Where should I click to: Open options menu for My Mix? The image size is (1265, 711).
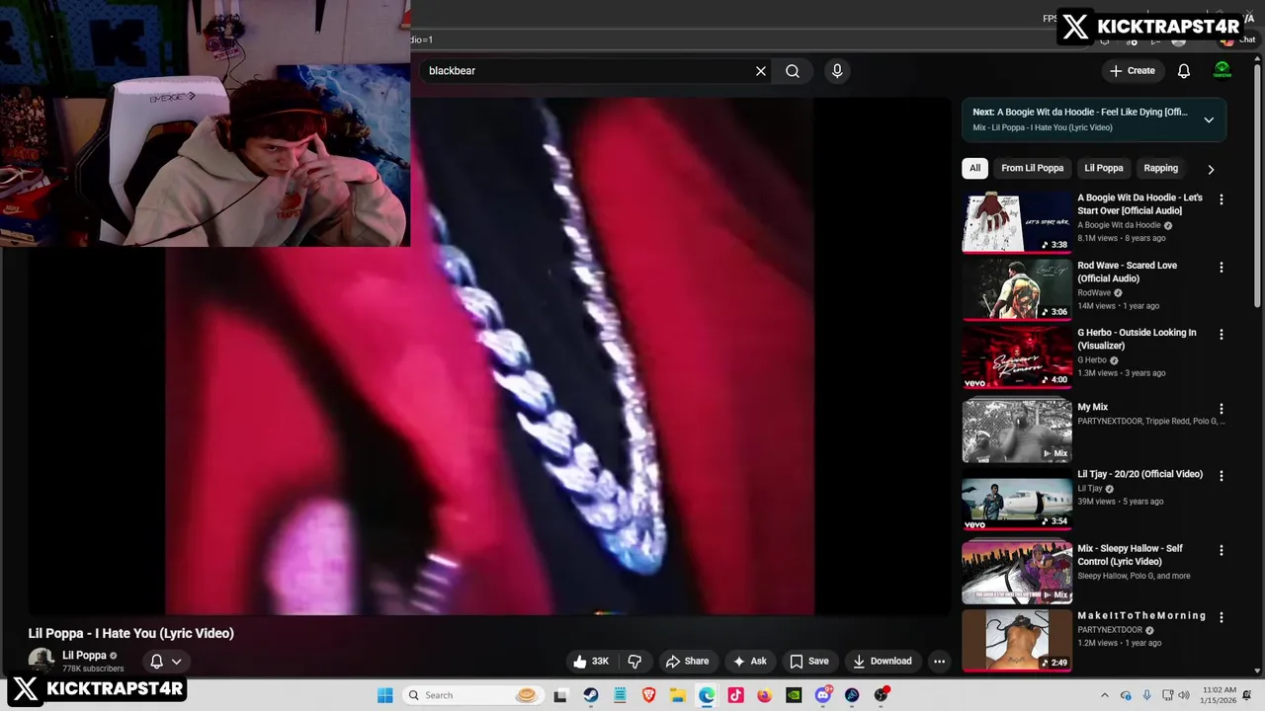1222,409
